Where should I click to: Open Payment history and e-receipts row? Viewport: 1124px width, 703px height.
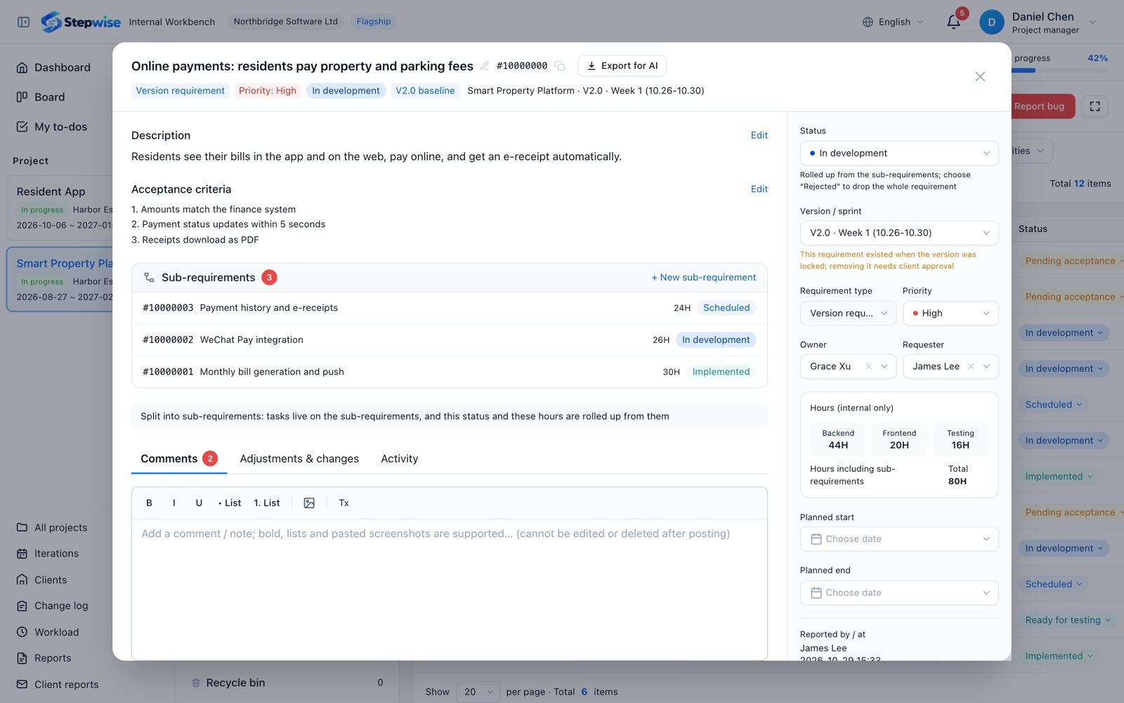click(x=449, y=308)
